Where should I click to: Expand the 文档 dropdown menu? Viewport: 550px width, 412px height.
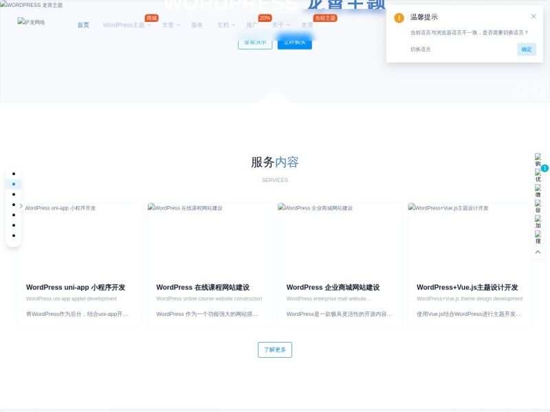click(226, 25)
